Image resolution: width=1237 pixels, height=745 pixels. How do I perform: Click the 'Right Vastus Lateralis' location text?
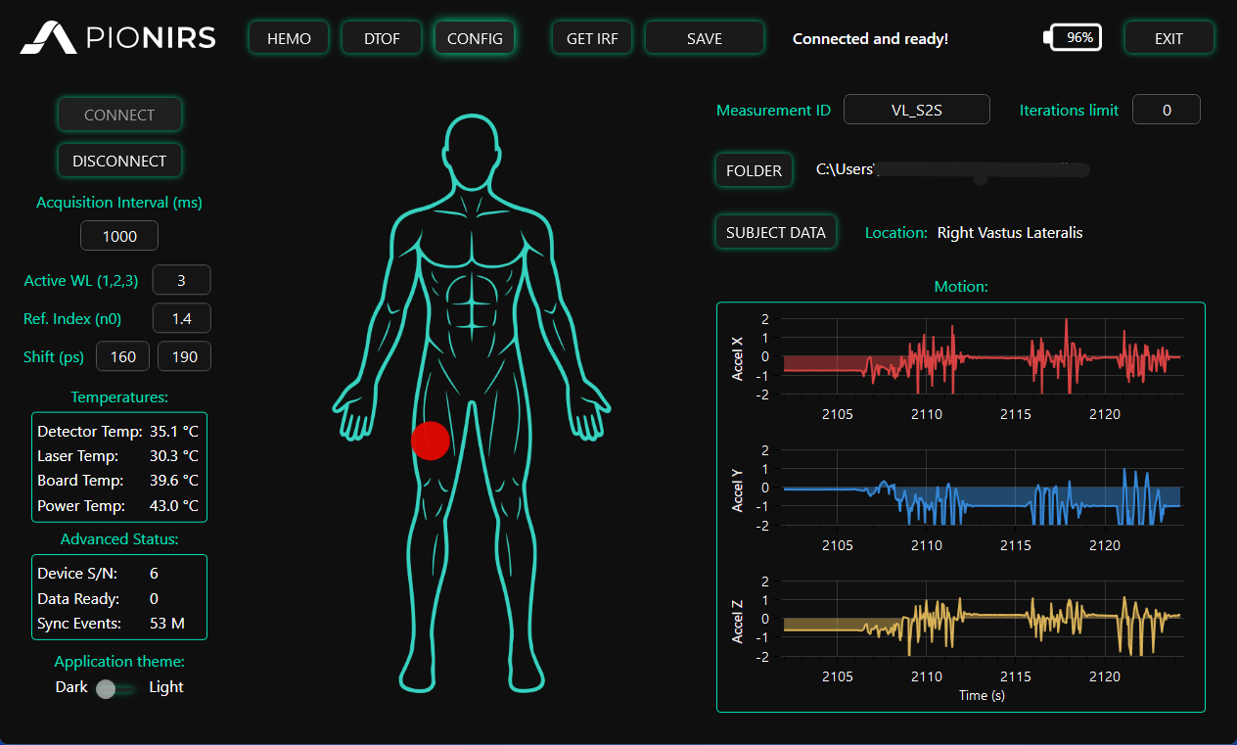(x=1010, y=232)
